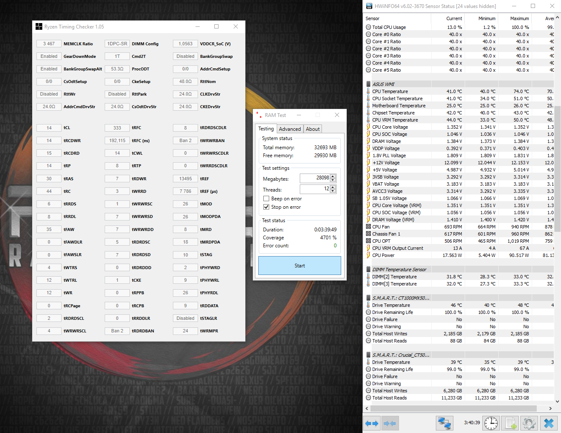The width and height of the screenshot is (561, 433).
Task: Enable the Beep on error checkbox
Action: click(266, 199)
